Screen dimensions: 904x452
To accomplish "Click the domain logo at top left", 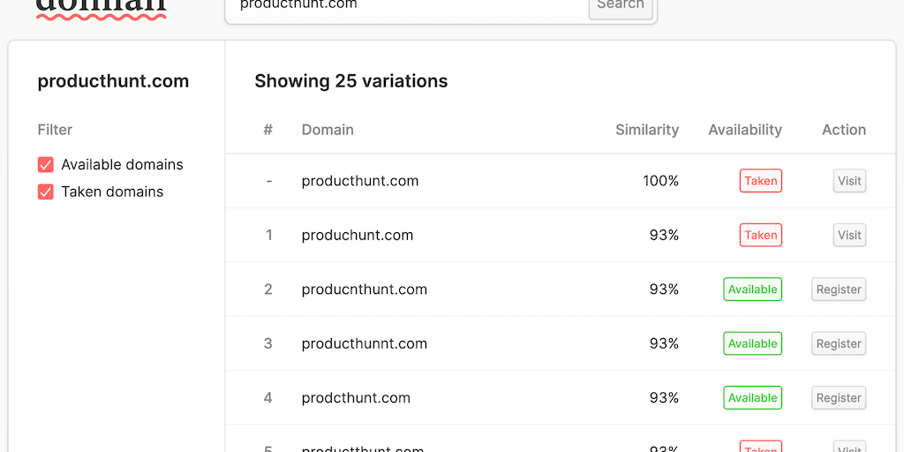I will coord(101,7).
